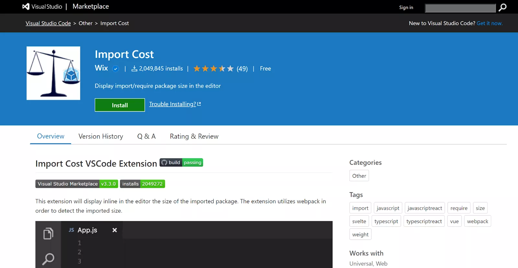
Task: Open the Trouble Installing link
Action: (175, 104)
